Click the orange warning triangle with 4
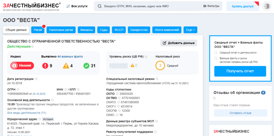 click(66, 66)
